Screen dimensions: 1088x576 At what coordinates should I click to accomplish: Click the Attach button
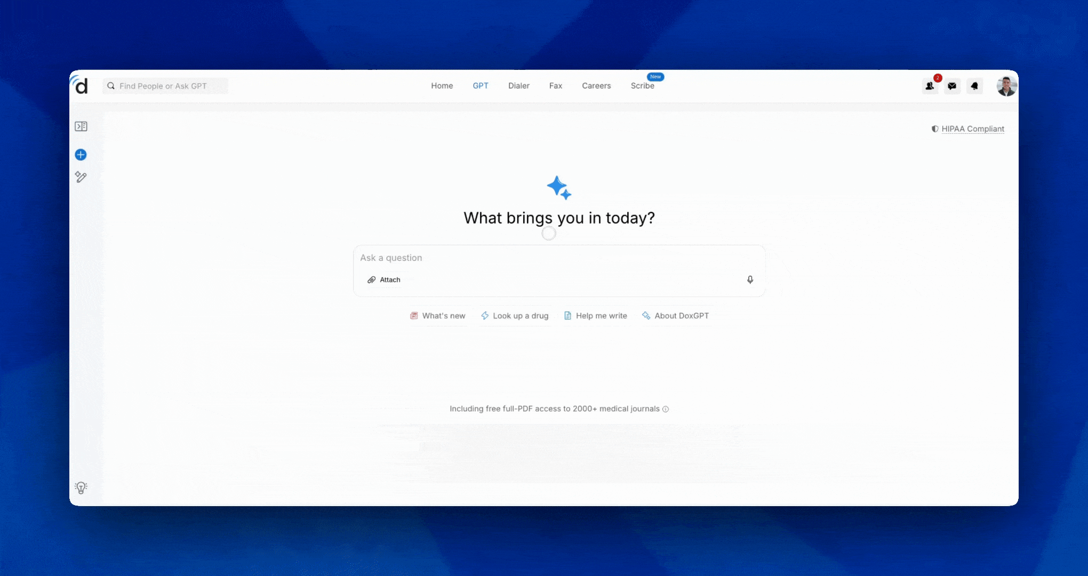pos(384,279)
